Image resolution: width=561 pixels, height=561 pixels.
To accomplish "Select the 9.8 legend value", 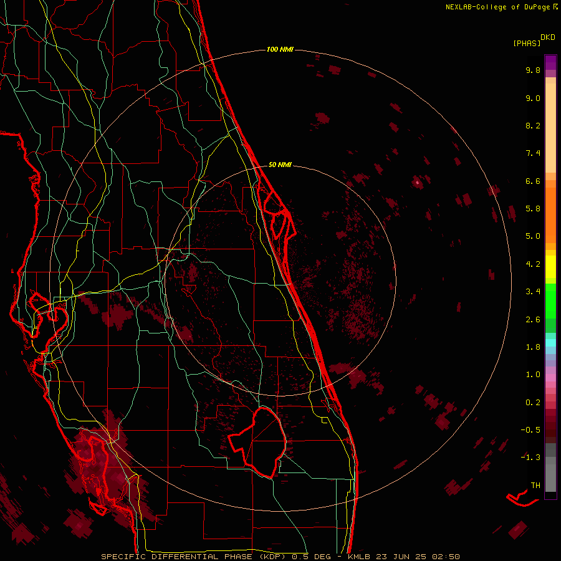I will (x=533, y=70).
